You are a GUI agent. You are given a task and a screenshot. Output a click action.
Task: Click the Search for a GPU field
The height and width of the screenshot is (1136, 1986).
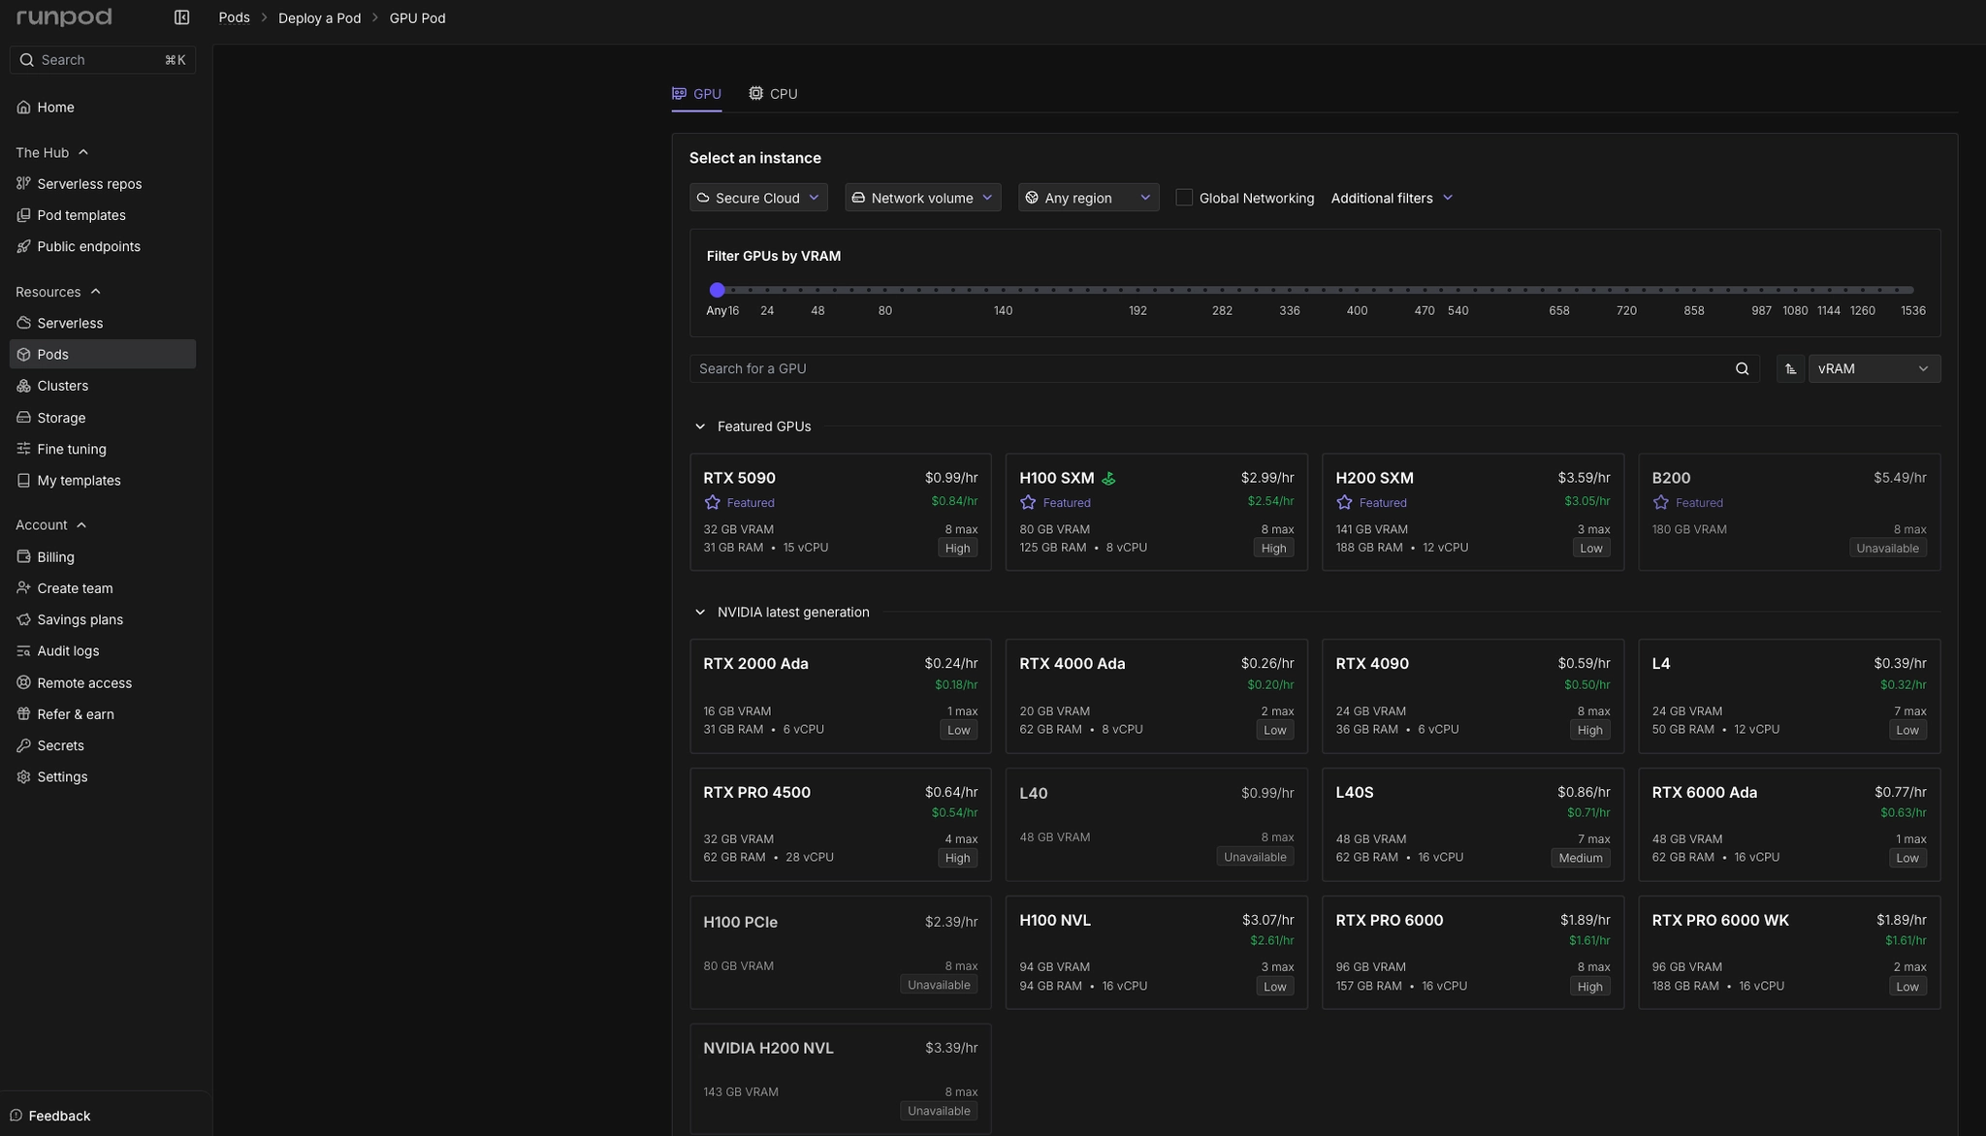pos(1224,369)
